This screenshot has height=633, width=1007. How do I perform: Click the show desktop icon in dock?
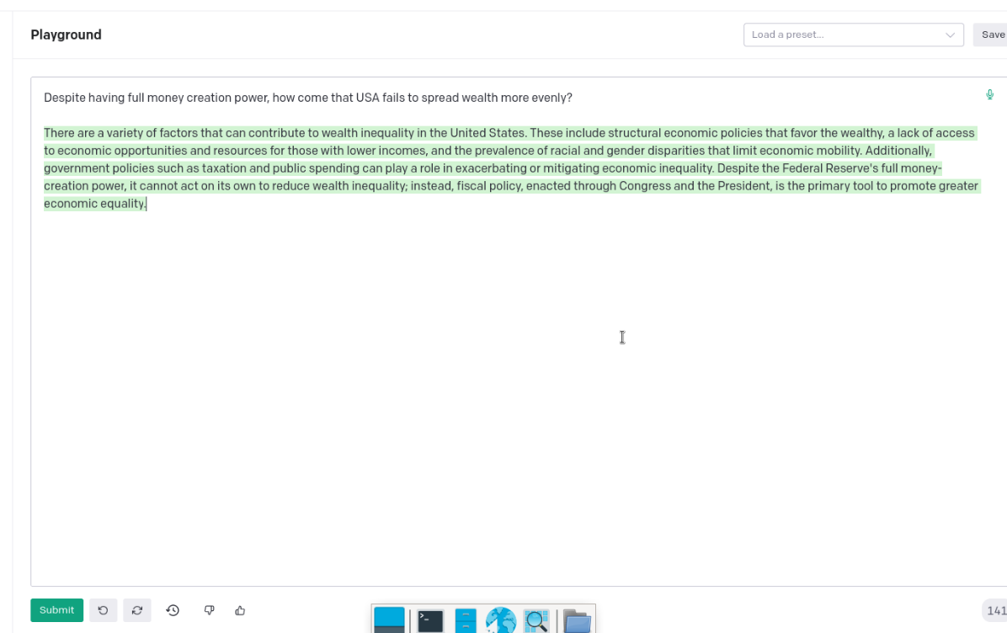pos(389,620)
